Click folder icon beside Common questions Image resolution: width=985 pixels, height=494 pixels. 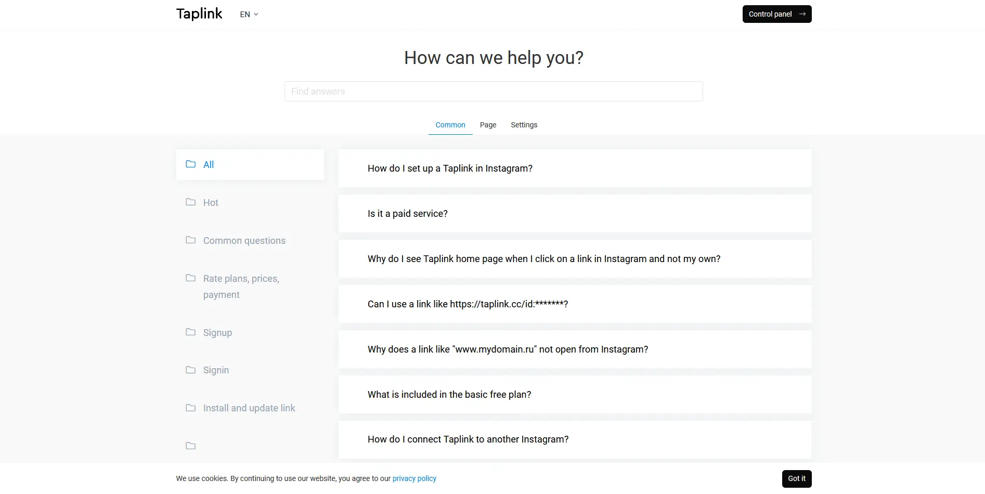(191, 240)
